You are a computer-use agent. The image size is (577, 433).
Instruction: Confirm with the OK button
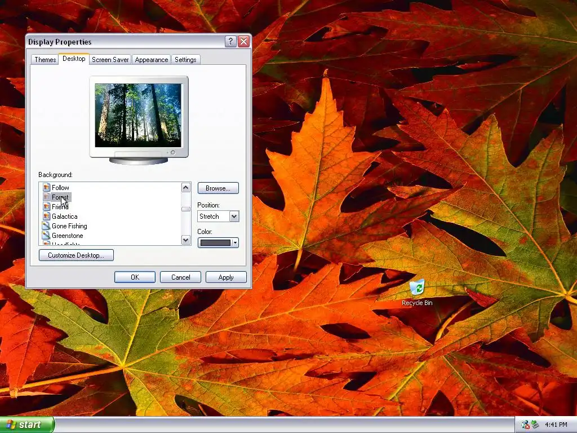(x=135, y=277)
